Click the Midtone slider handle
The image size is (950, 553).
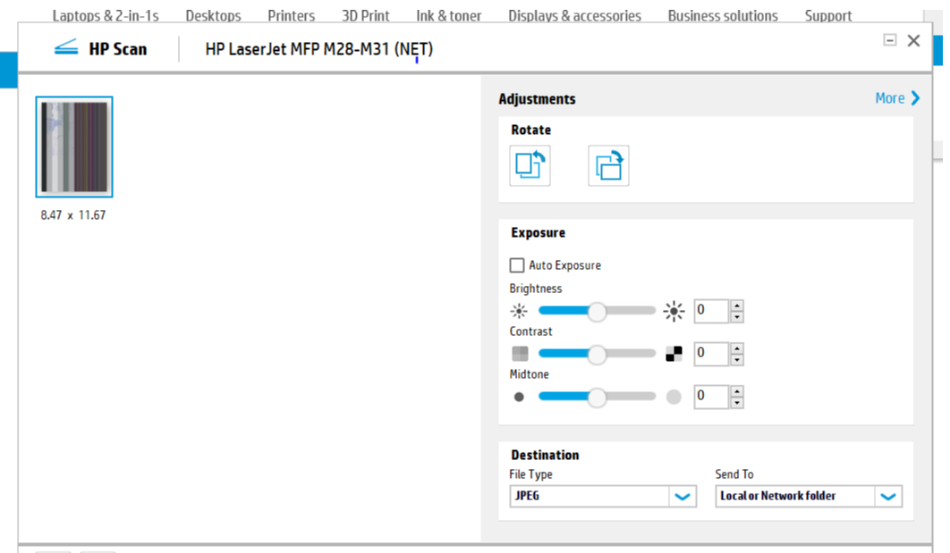597,398
